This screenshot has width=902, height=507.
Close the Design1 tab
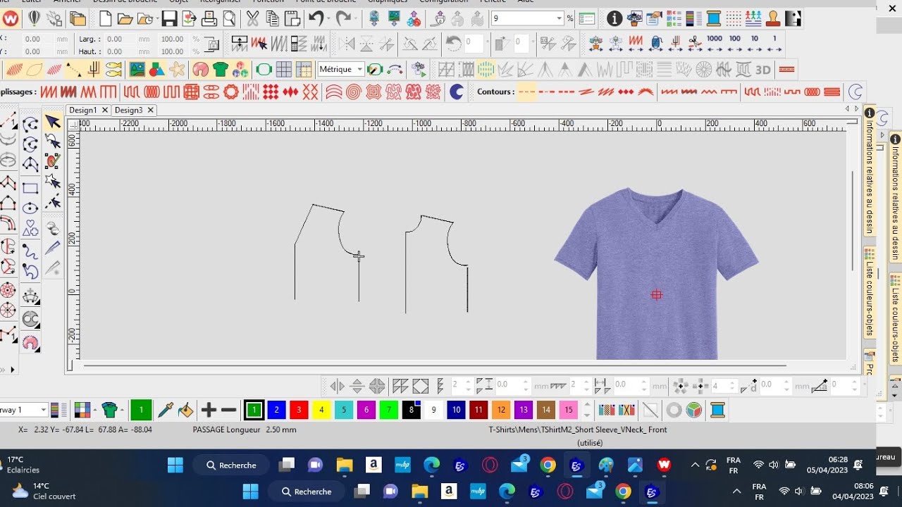(x=105, y=110)
